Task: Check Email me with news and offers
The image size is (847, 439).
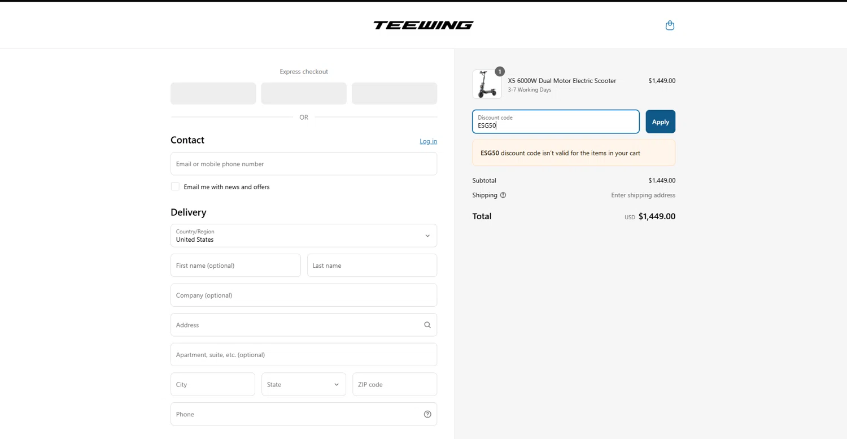Action: coord(175,186)
